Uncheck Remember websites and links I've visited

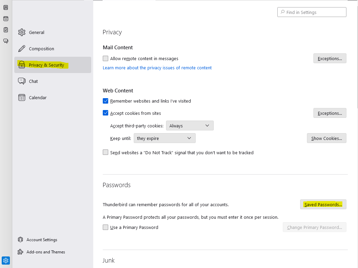pos(105,101)
